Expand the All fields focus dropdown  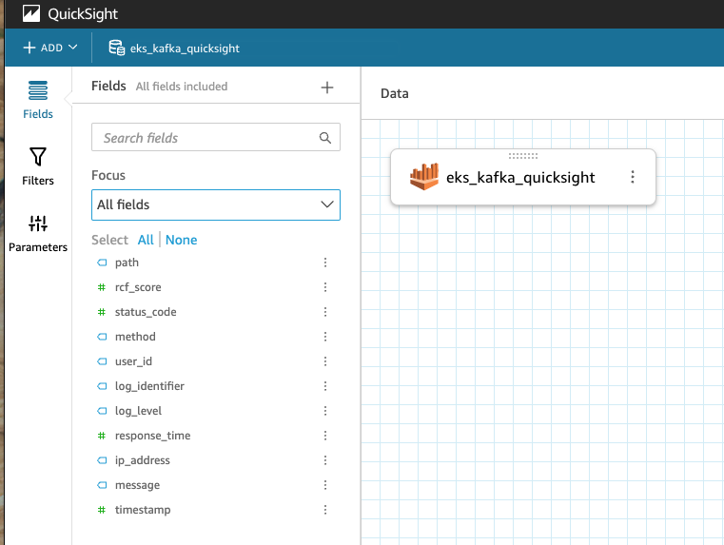216,204
